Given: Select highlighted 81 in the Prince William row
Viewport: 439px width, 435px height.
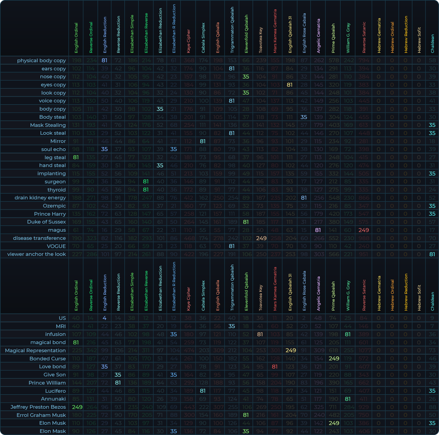Looking at the screenshot, I should point(118,383).
